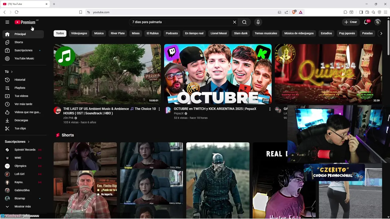390x219 pixels.
Task: Click PepazX channel name
Action: [x=179, y=113]
